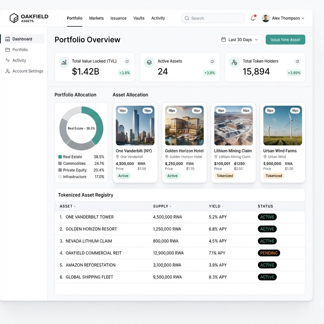324x324 pixels.
Task: Click ACTIVE status of Global Shipping Fleet
Action: [x=267, y=277]
